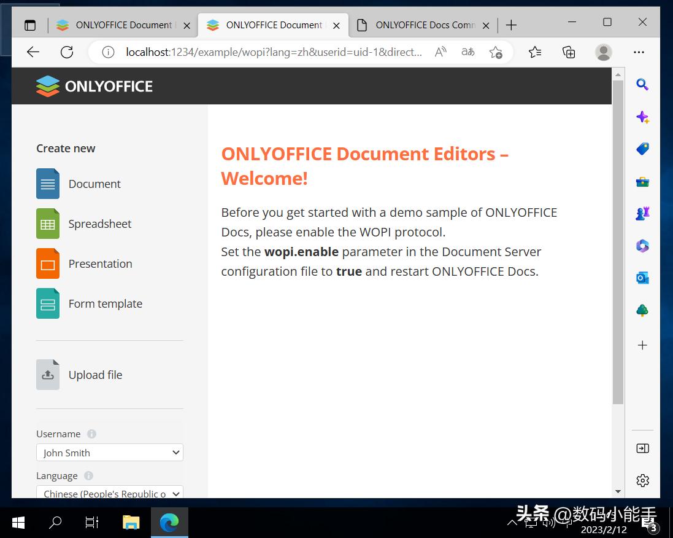
Task: Refresh the current page
Action: coord(67,52)
